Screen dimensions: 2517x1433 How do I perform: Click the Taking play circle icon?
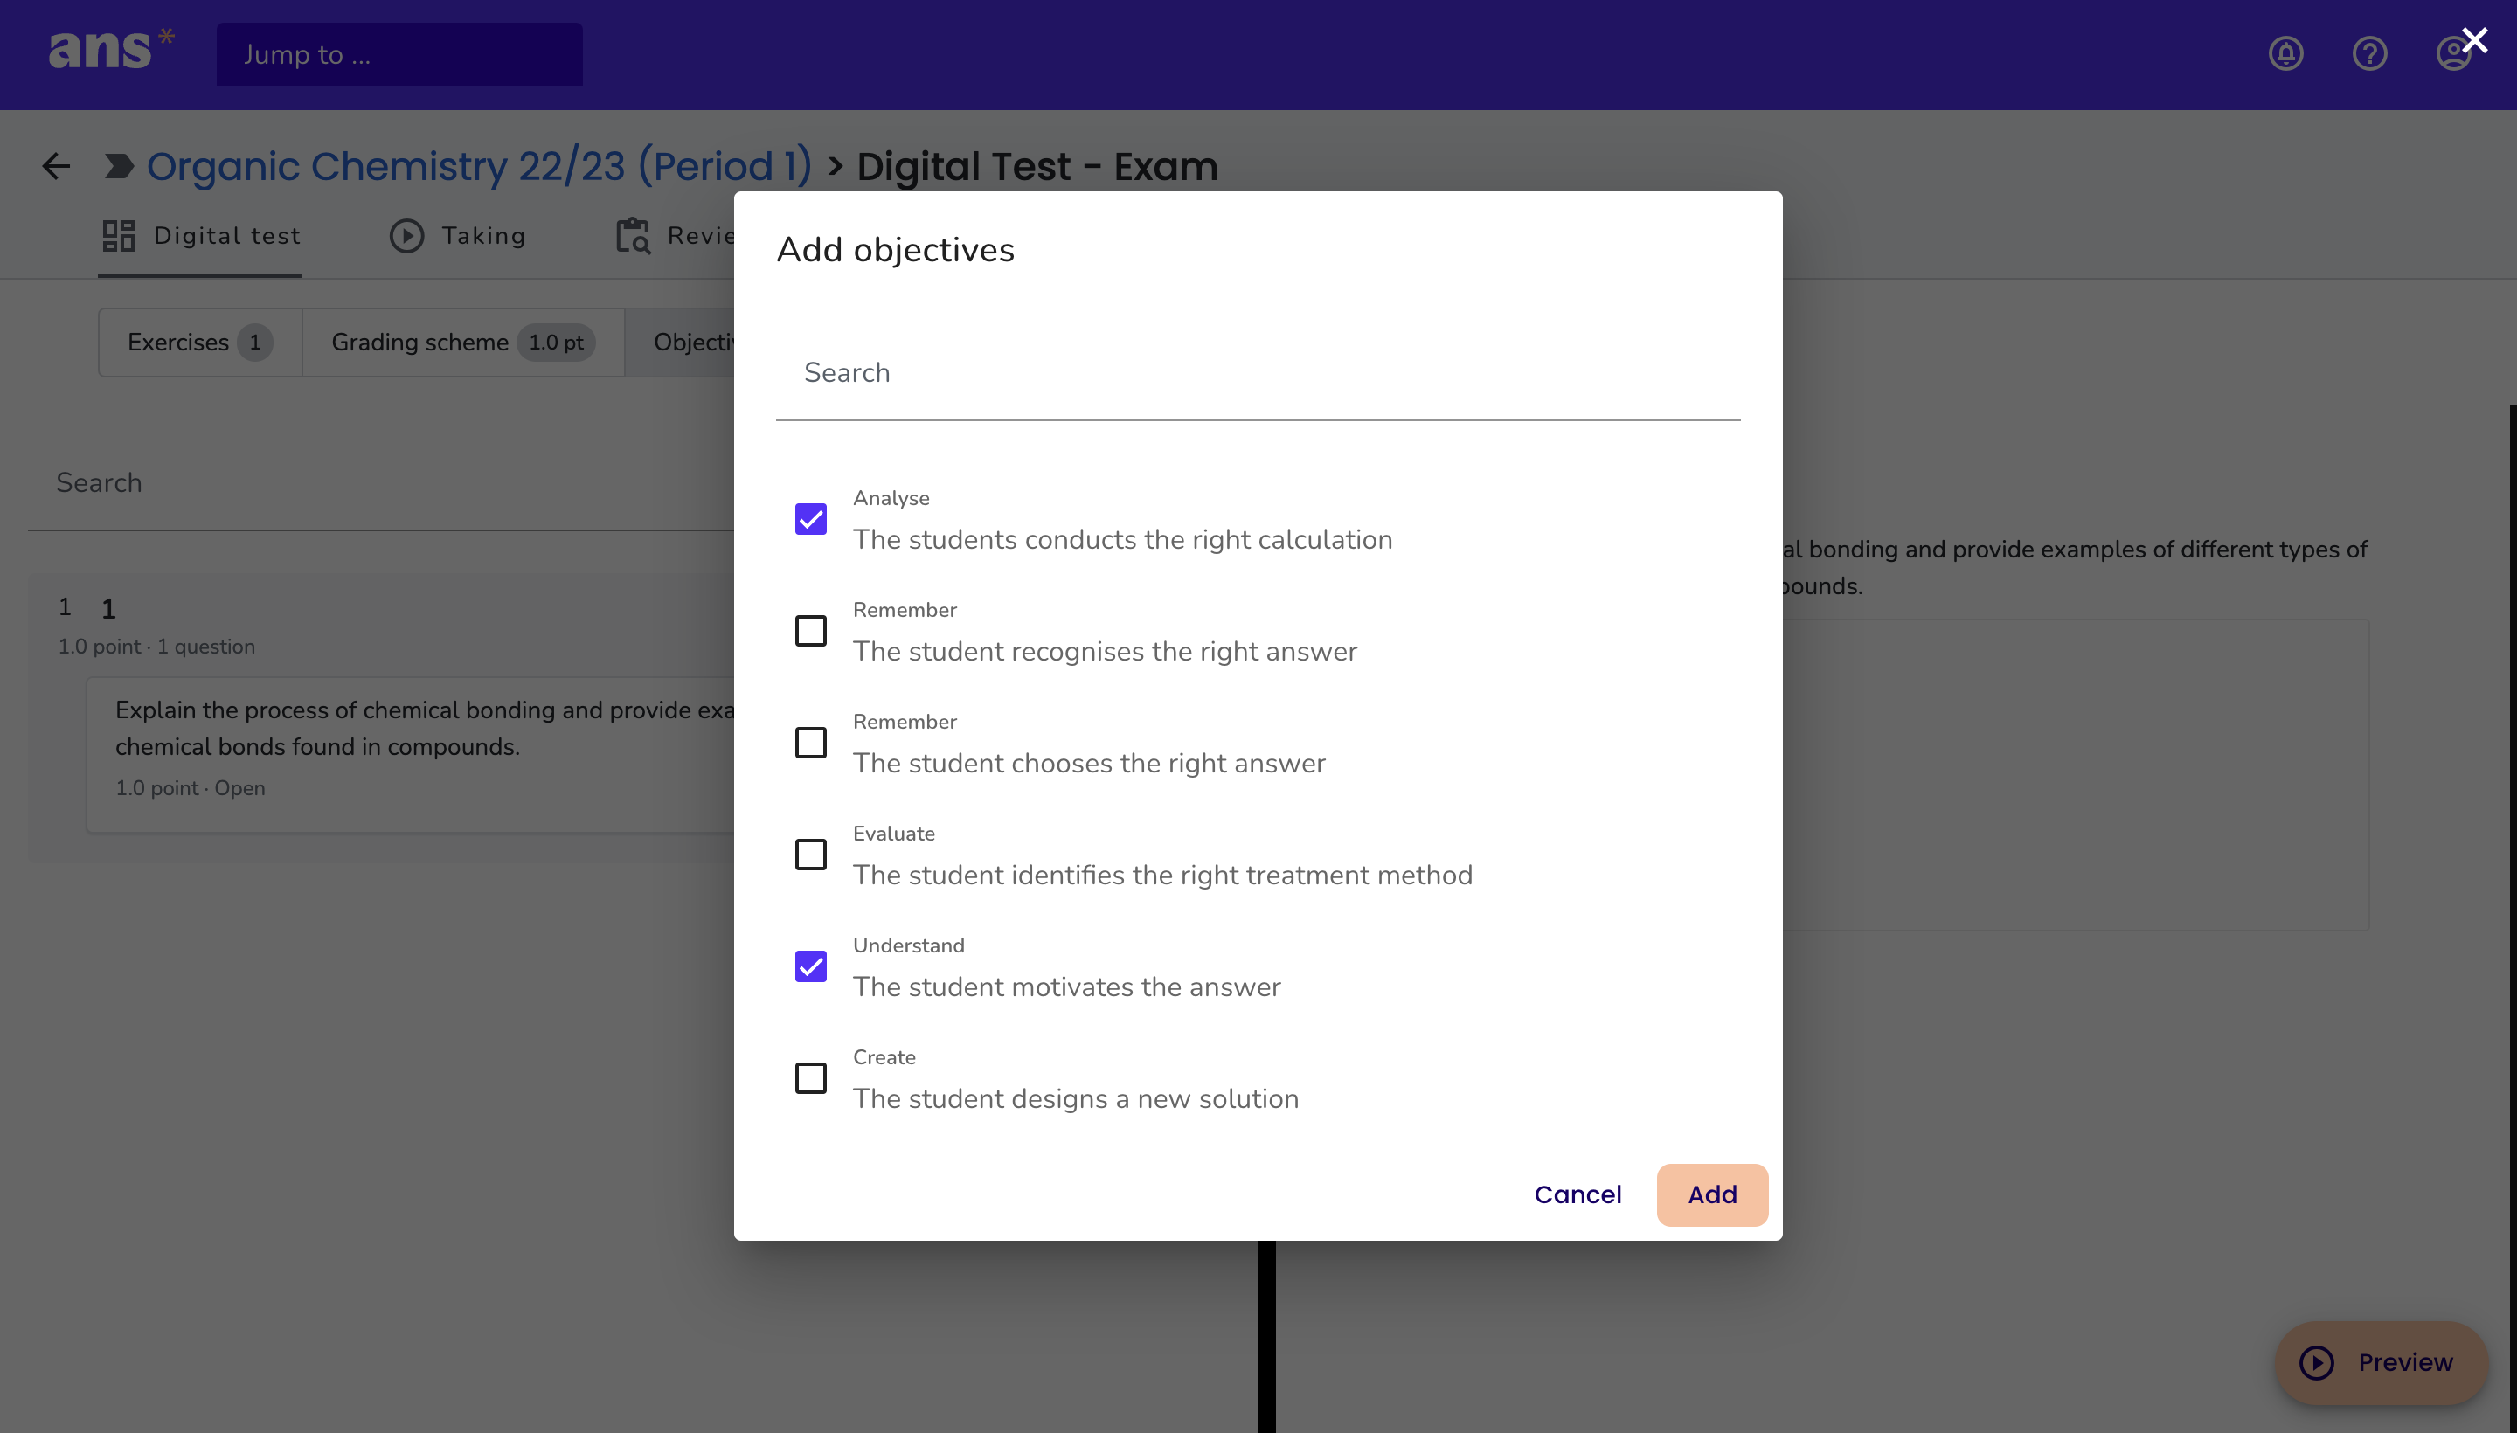tap(406, 236)
